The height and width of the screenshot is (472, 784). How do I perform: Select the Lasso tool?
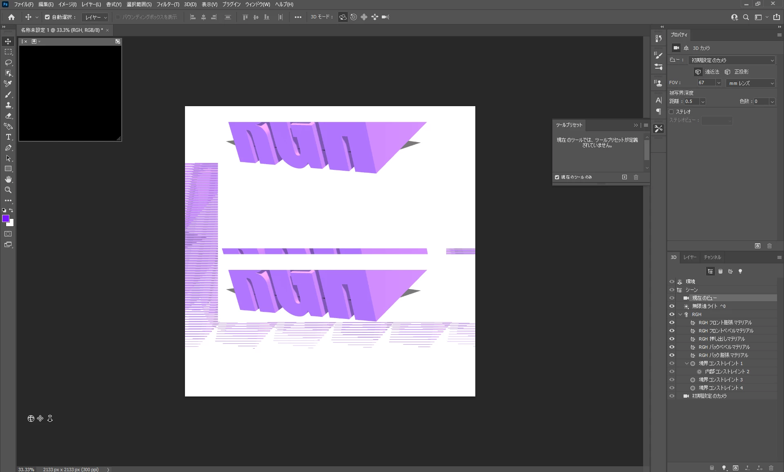(x=8, y=62)
